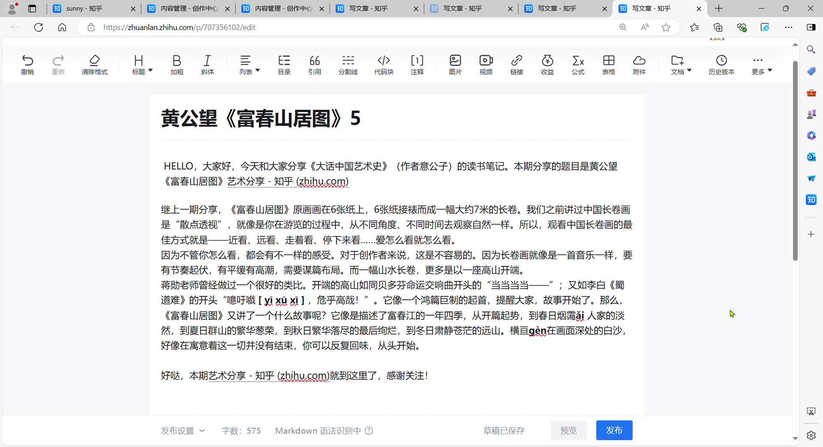Undo the last edit with 撤销
823x447 pixels.
coord(27,65)
